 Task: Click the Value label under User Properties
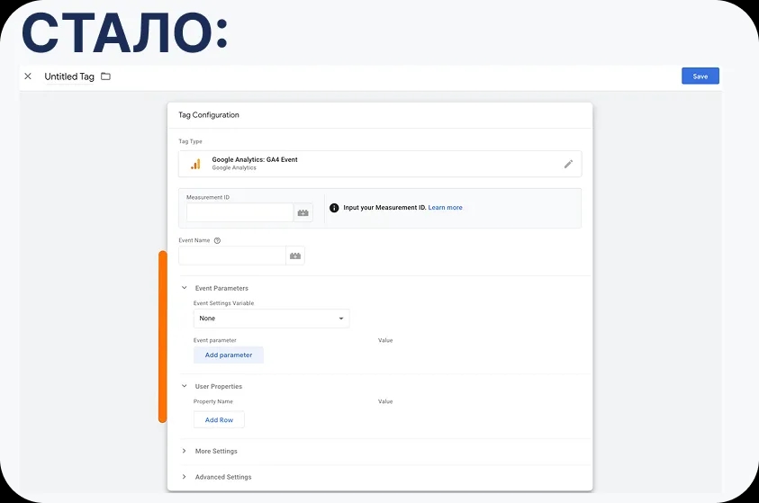click(385, 401)
